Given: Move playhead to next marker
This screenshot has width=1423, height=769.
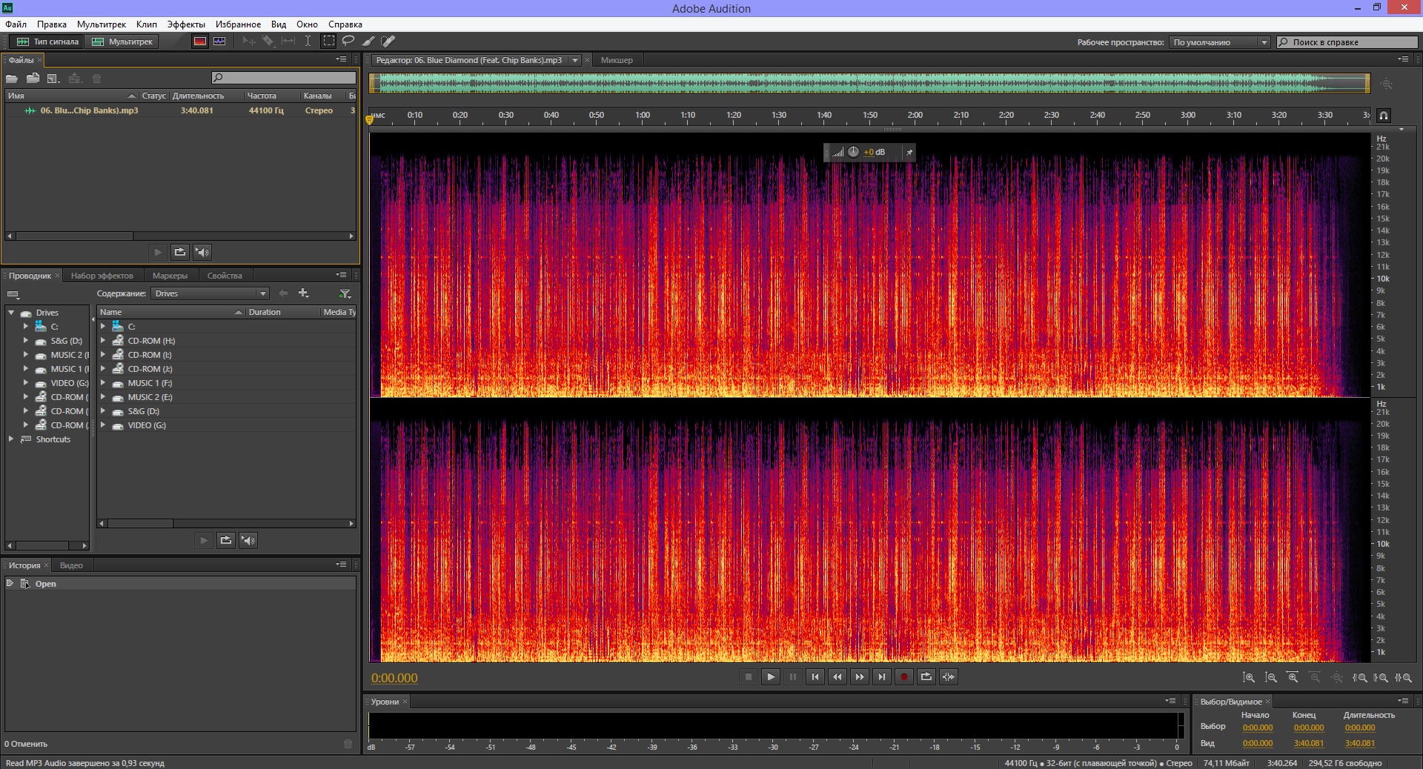Looking at the screenshot, I should click(x=881, y=676).
